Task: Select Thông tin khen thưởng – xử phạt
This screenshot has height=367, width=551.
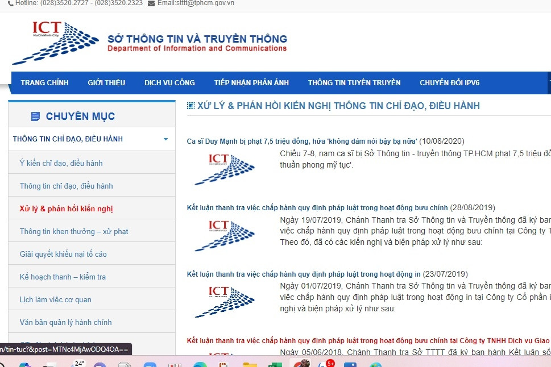Action: pos(74,232)
